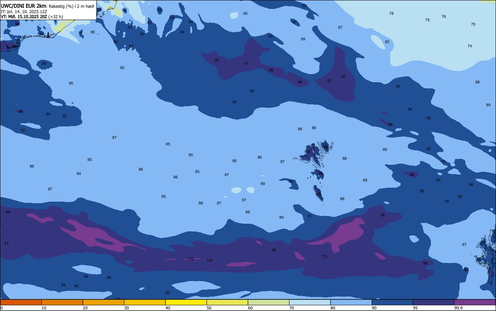Pick the 95–99.9 indigo legend swatch

[x=434, y=302]
